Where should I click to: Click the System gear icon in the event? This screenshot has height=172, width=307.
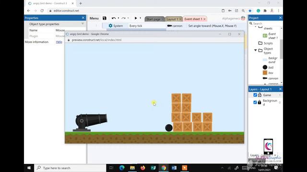110,26
